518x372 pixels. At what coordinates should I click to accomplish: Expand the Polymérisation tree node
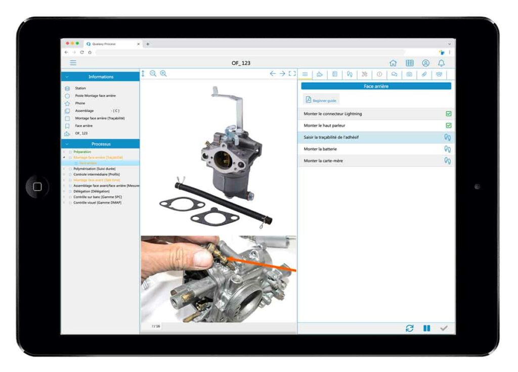click(64, 169)
